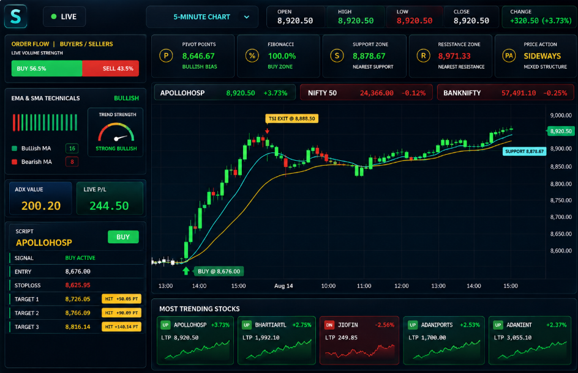578x373 pixels.
Task: Toggle the LIVE indicator button
Action: coord(64,17)
